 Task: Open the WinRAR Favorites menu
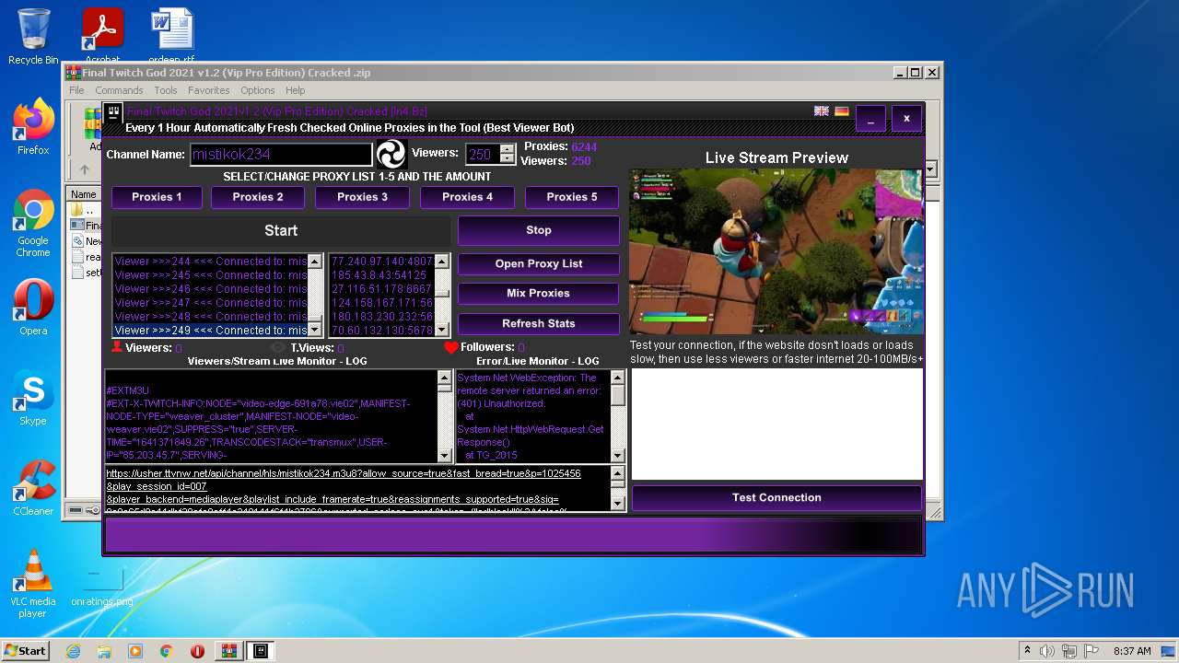(209, 90)
